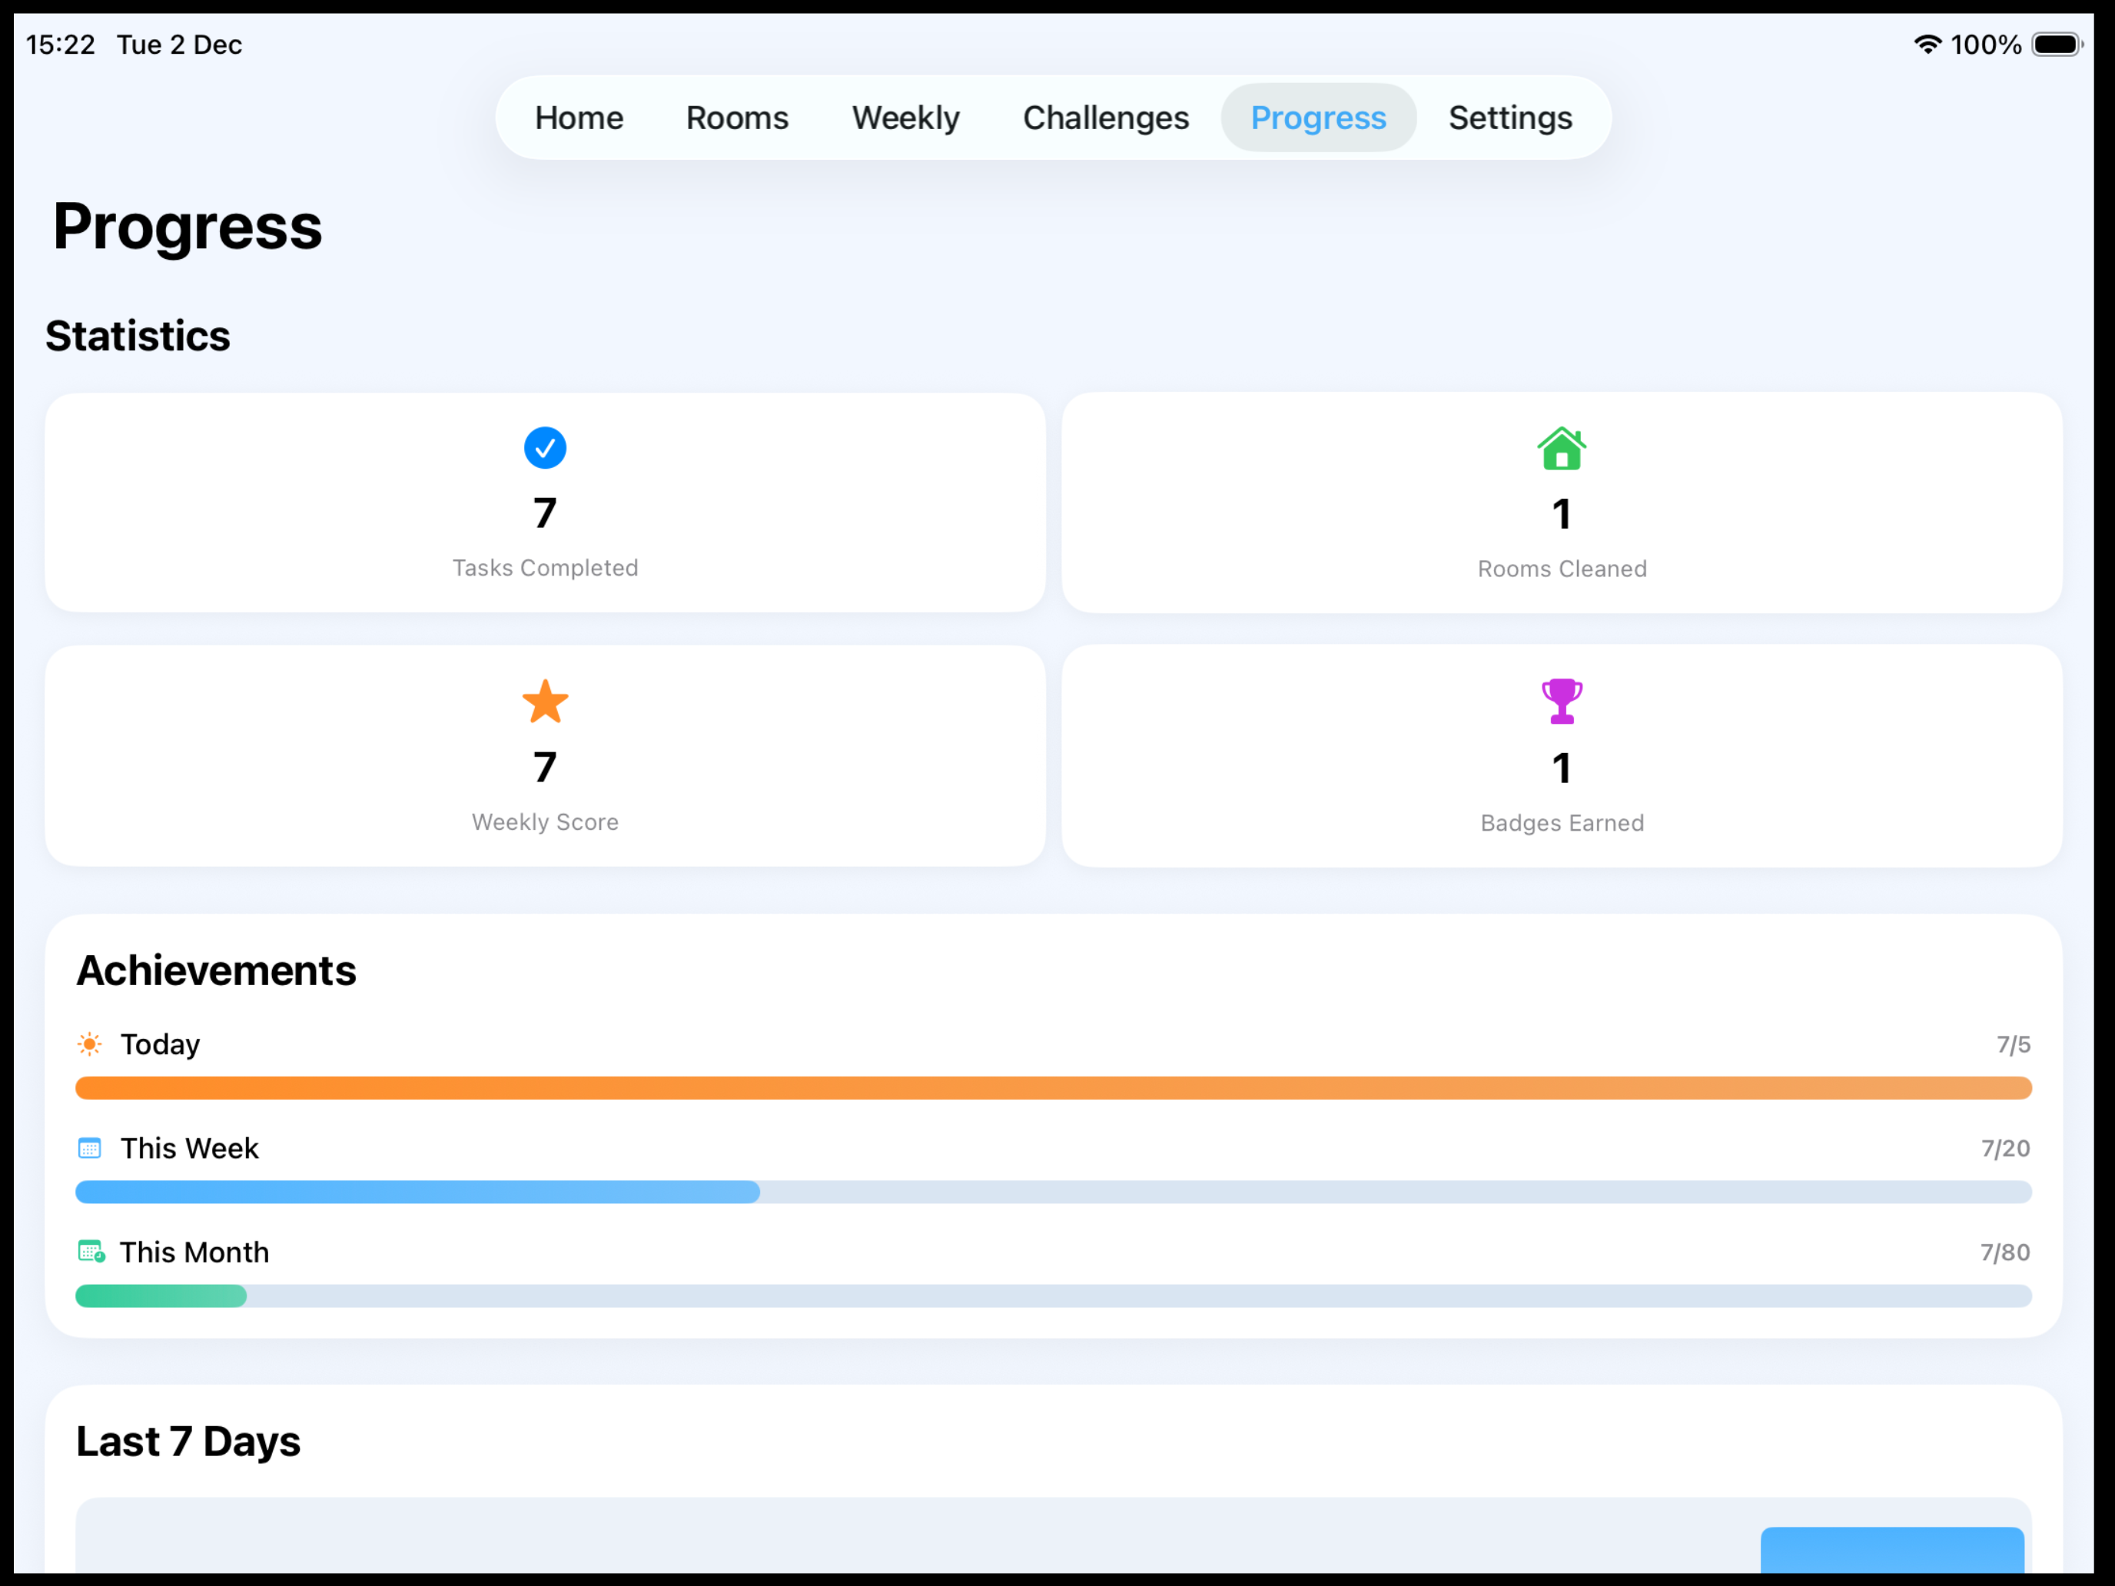
Task: Click the orange Today progress bar
Action: 1054,1088
